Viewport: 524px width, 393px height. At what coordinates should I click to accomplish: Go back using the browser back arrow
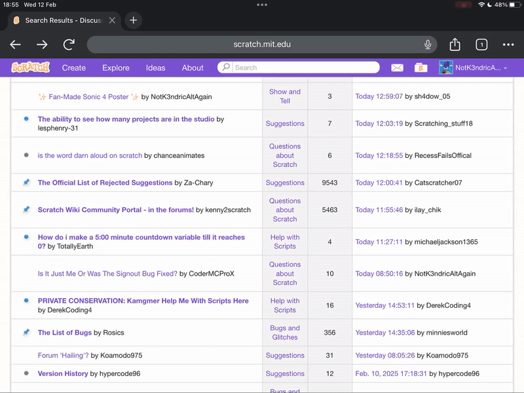click(x=16, y=45)
